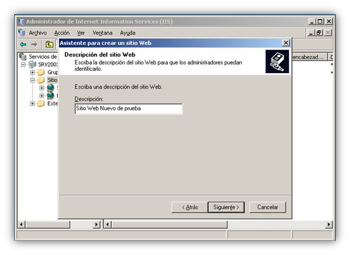The width and height of the screenshot is (350, 255).
Task: Click left arrow of details pane scrollbar
Action: pos(108,224)
